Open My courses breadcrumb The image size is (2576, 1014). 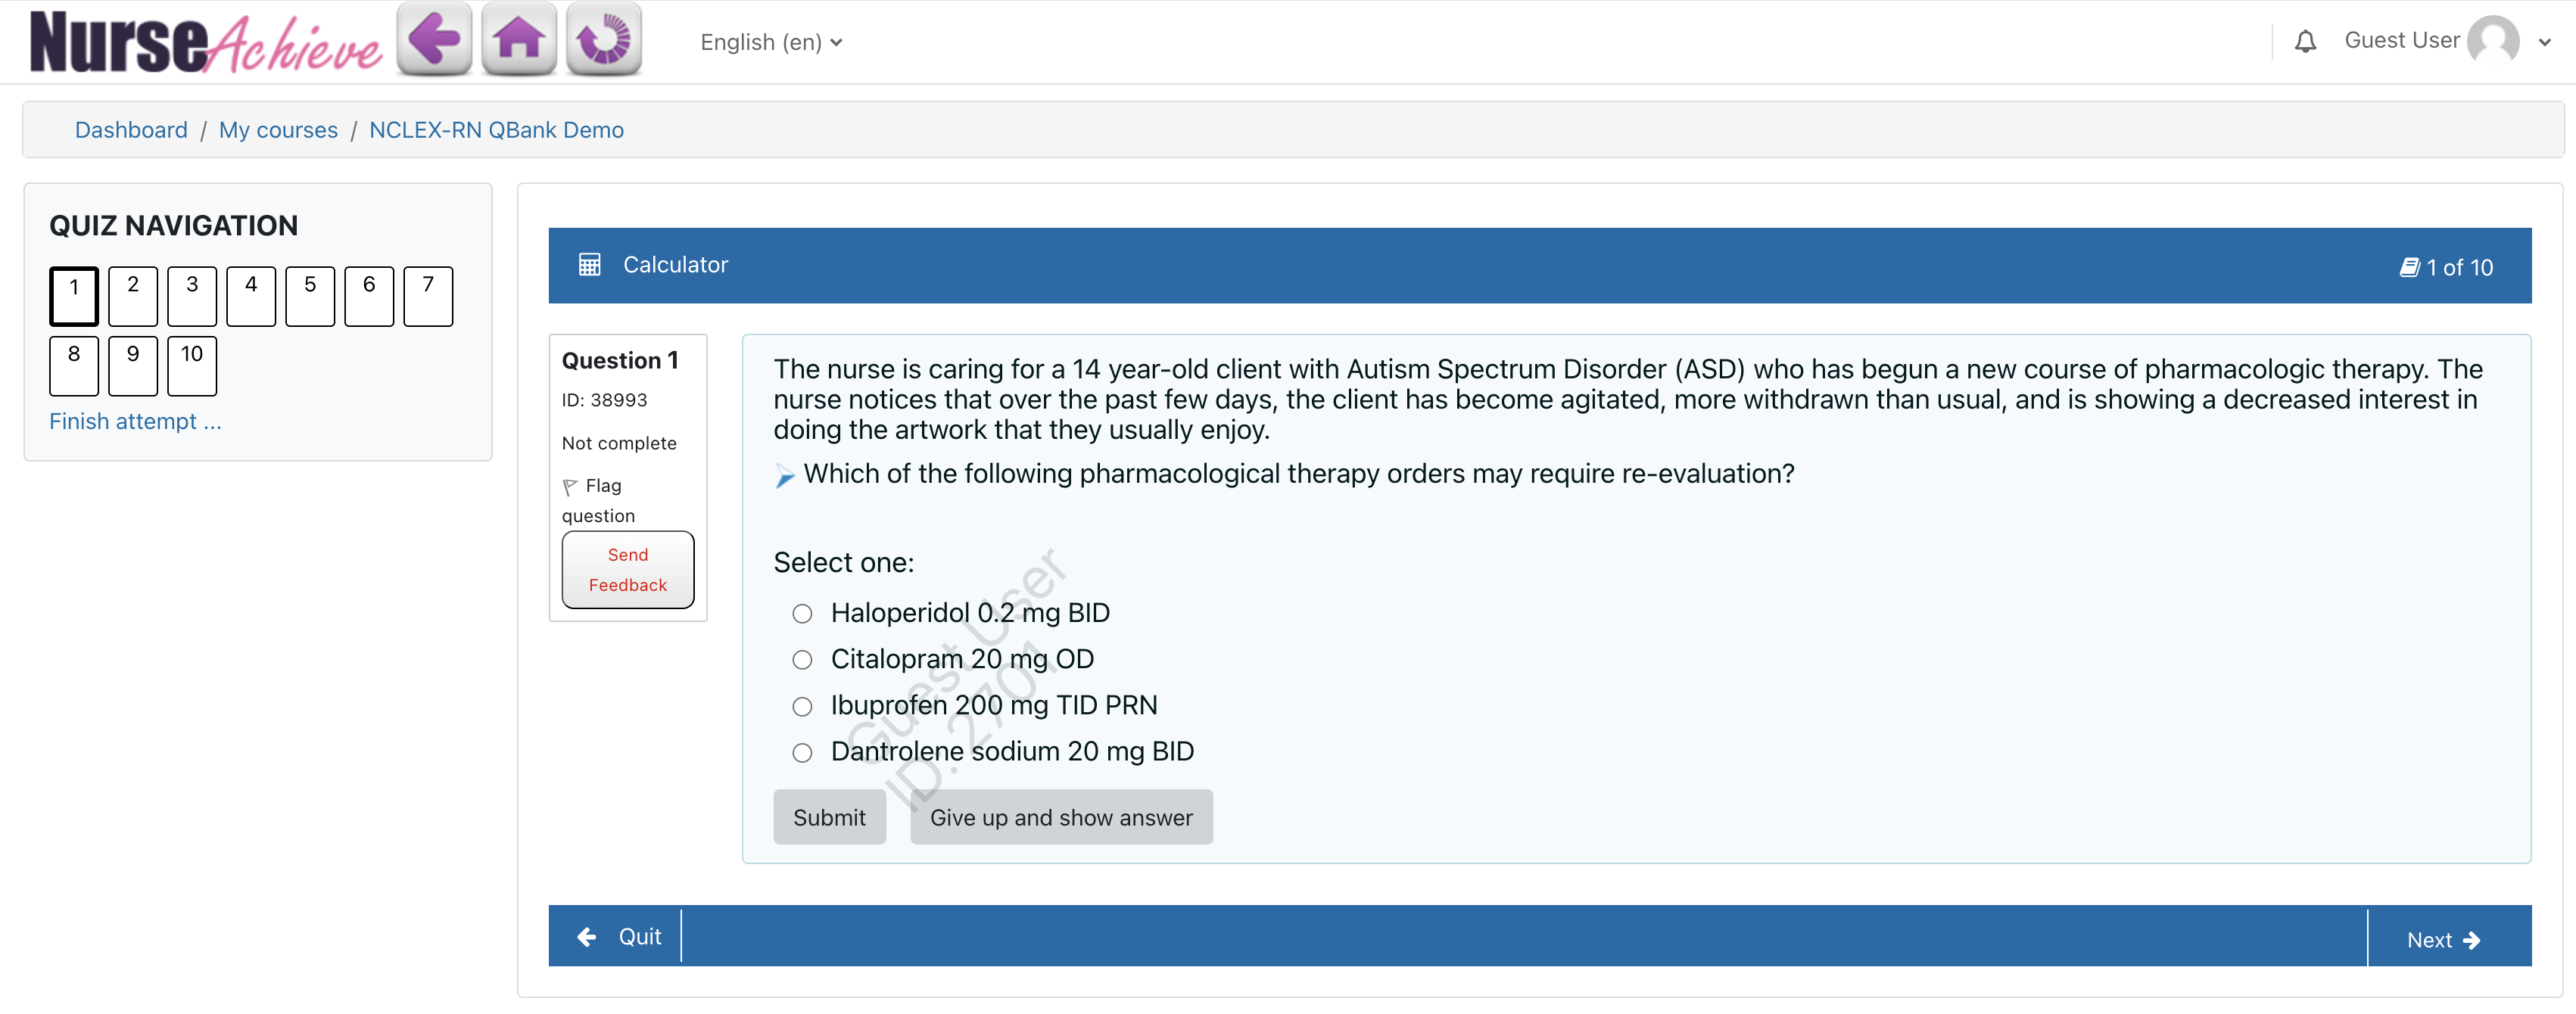278,130
